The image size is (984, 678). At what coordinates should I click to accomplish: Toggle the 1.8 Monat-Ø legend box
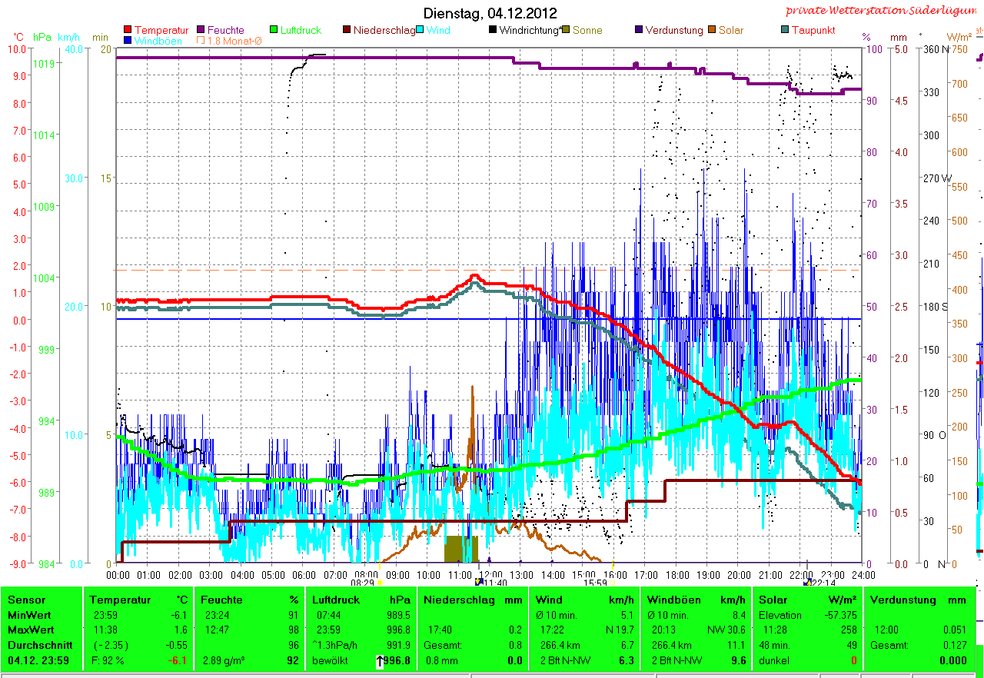201,41
